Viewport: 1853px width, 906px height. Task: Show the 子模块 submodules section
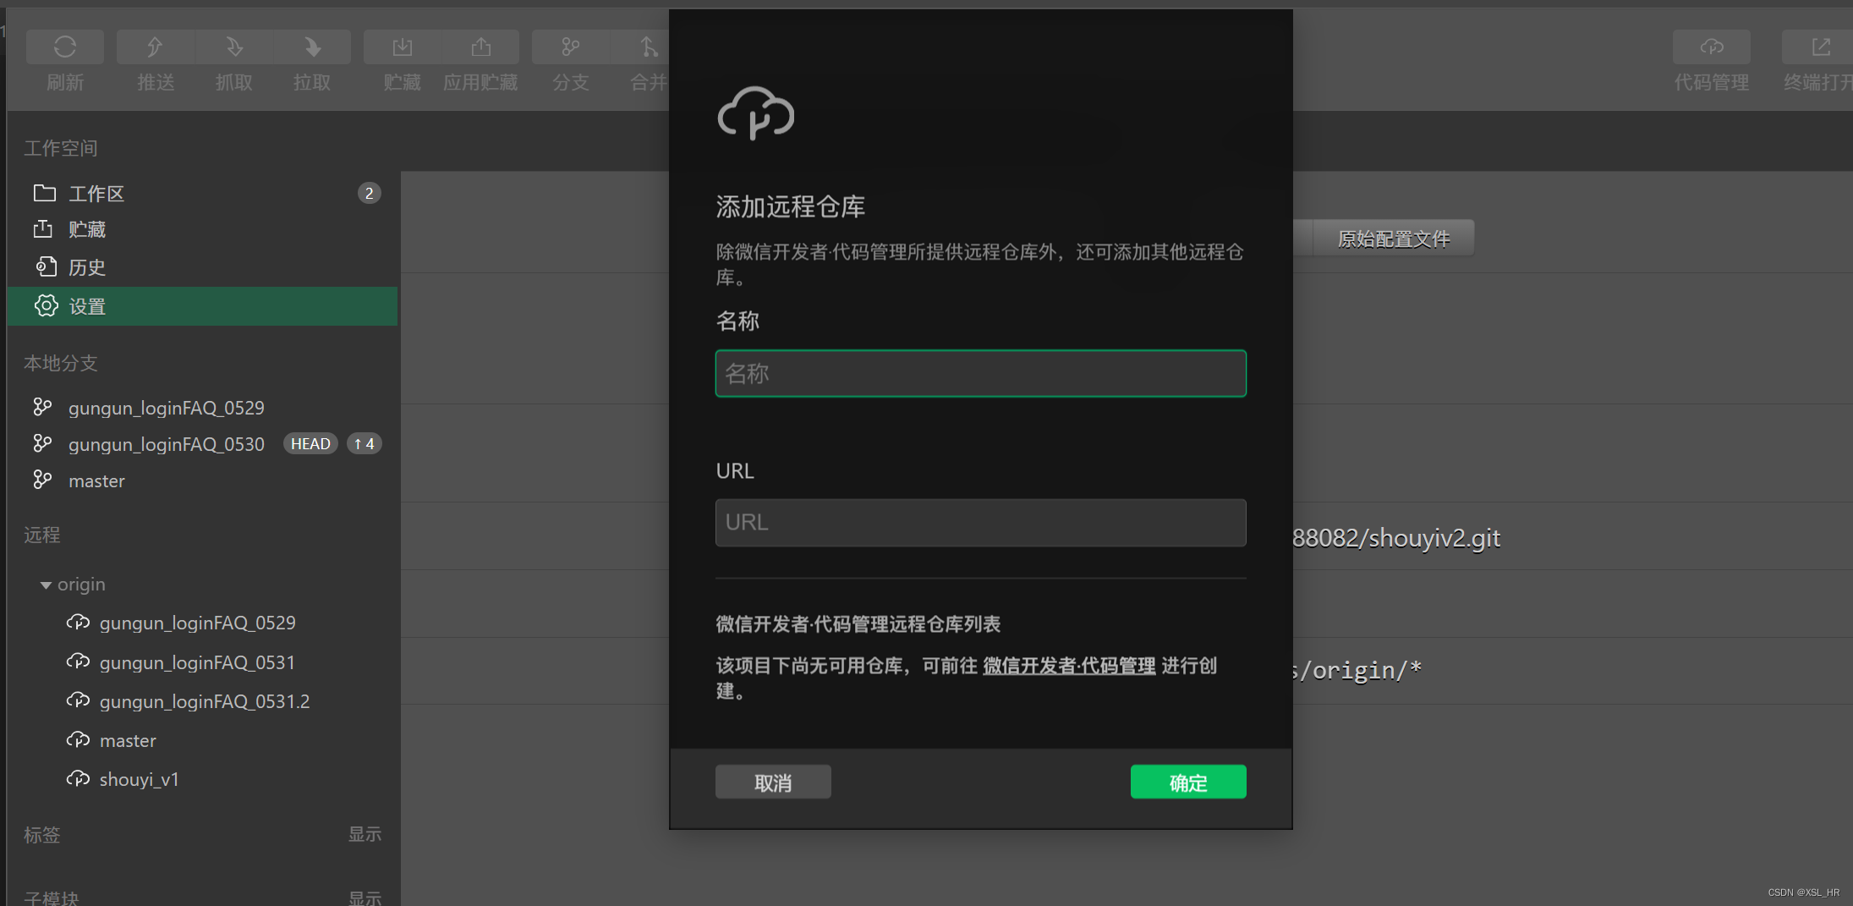(365, 898)
